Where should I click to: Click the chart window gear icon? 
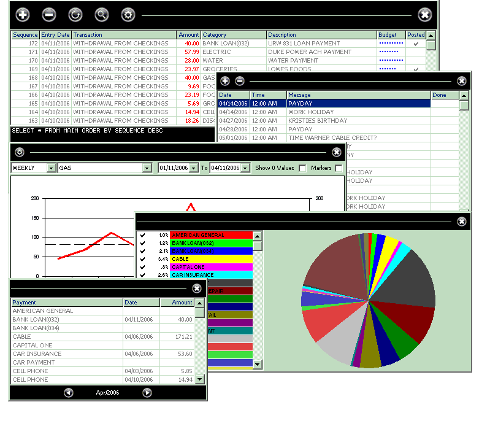pyautogui.click(x=19, y=152)
